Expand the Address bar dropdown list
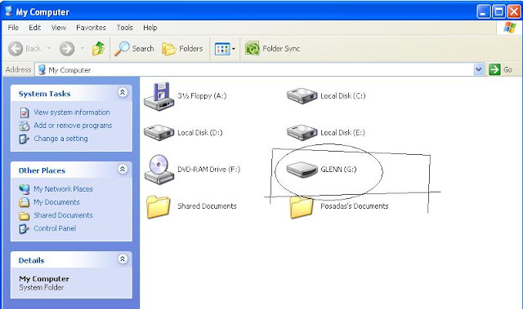523x309 pixels. (x=479, y=69)
